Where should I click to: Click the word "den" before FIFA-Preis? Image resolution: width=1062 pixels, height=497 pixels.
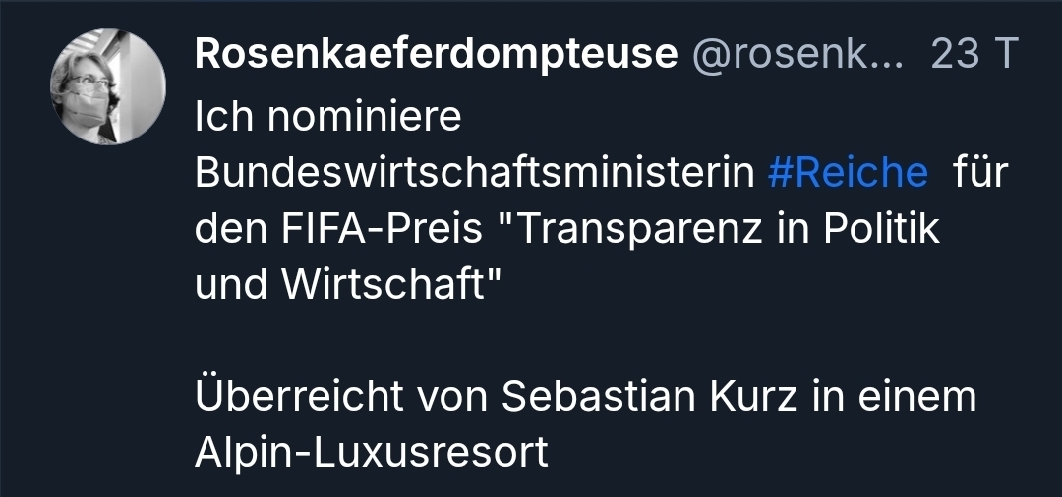[225, 229]
